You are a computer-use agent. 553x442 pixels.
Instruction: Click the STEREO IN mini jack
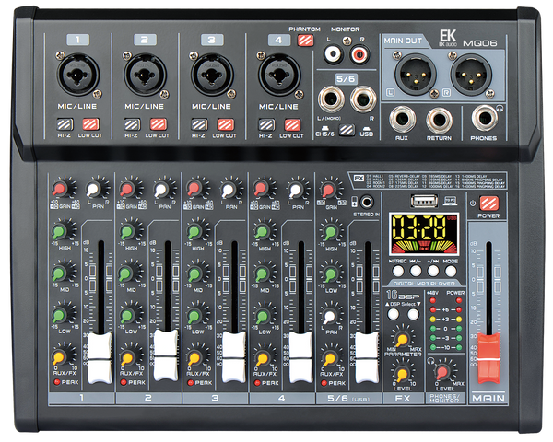point(367,201)
